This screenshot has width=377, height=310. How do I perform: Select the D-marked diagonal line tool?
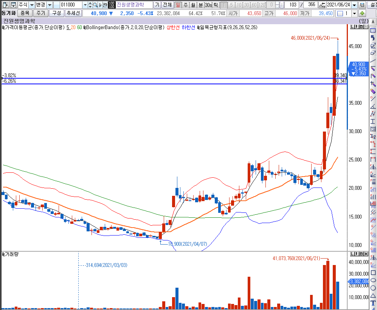(373, 99)
